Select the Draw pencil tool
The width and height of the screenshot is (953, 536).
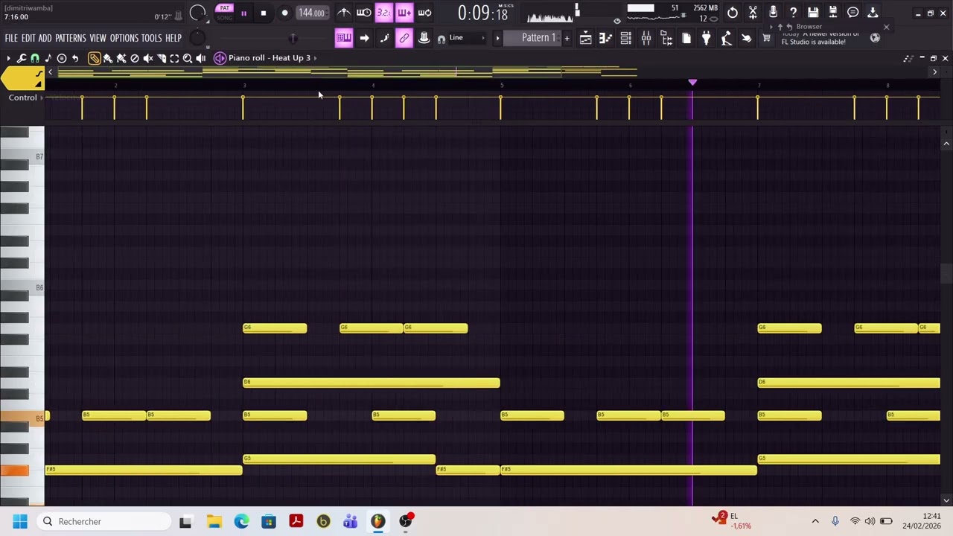pyautogui.click(x=95, y=58)
